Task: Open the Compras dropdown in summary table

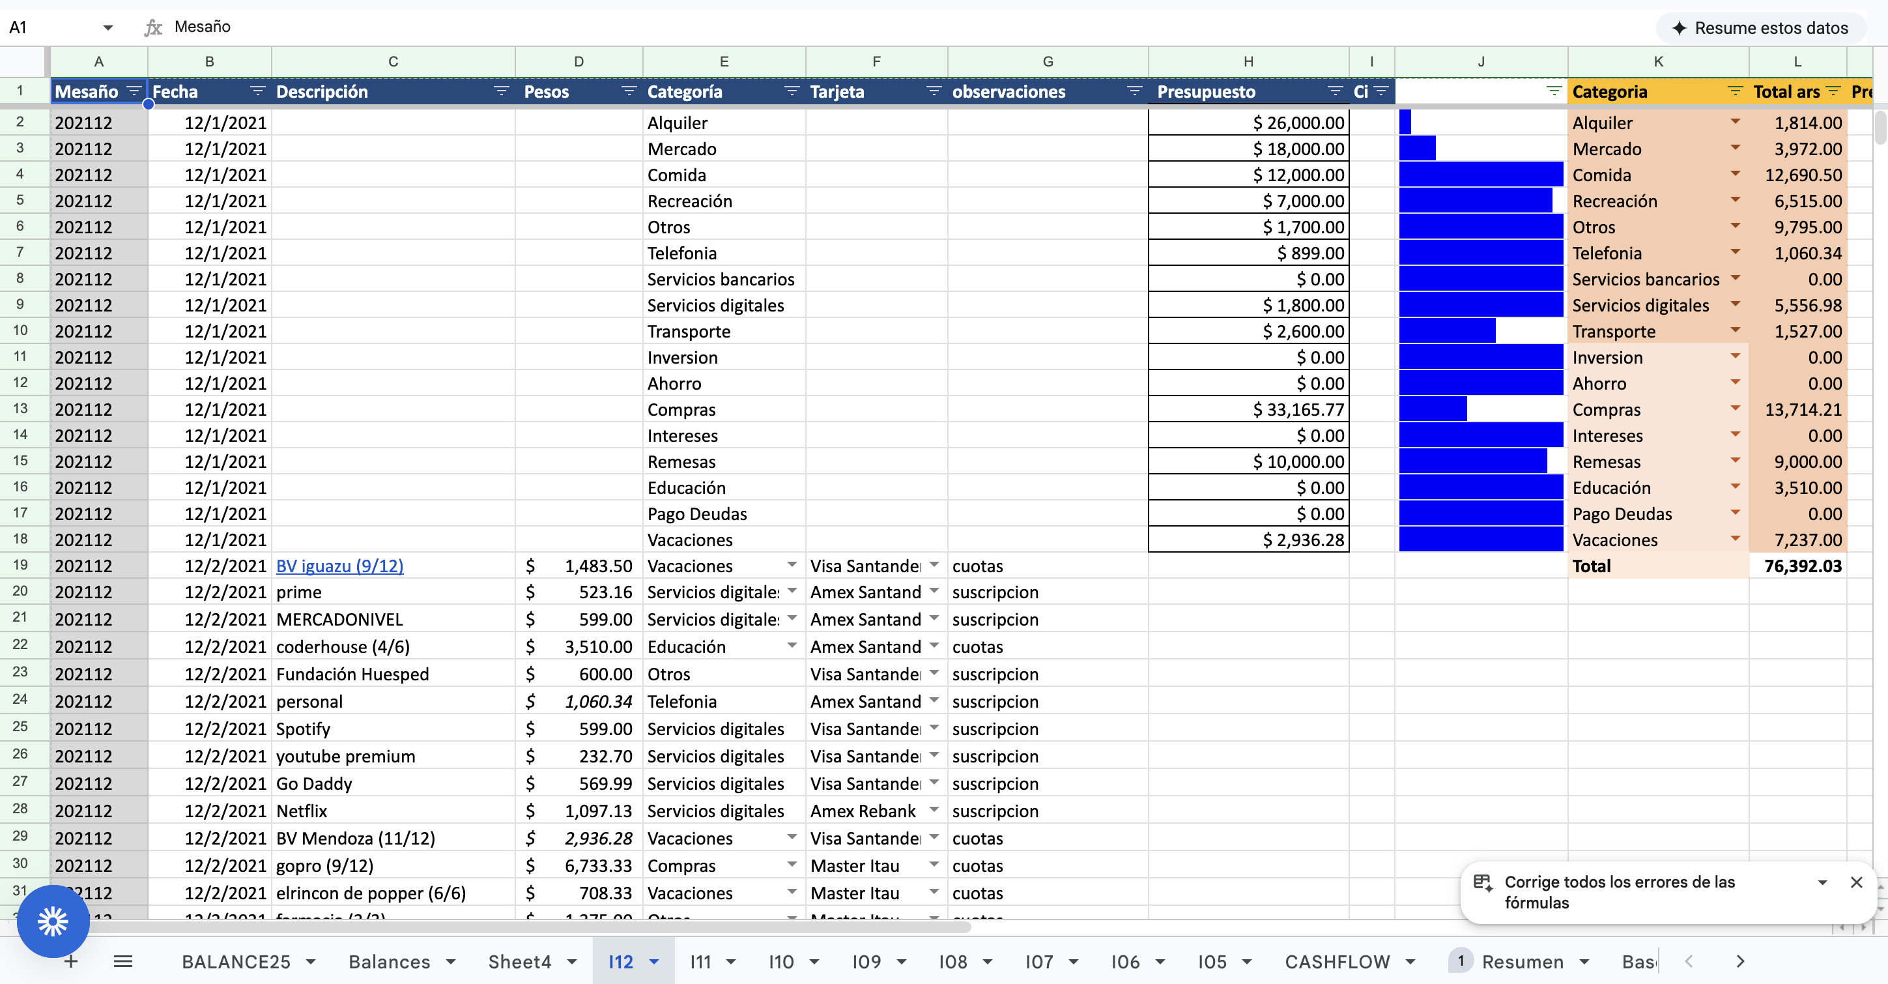Action: pos(1735,409)
